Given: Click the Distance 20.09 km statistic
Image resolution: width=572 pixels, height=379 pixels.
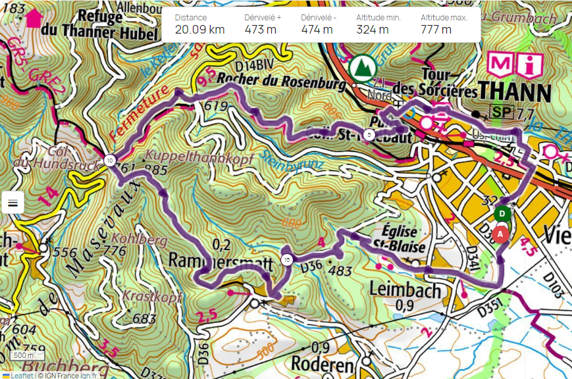Looking at the screenshot, I should point(199,24).
